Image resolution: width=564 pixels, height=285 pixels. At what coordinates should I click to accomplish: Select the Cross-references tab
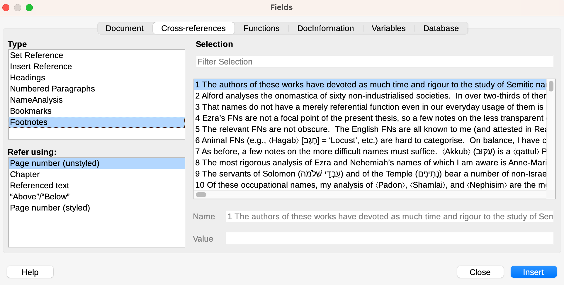(193, 28)
